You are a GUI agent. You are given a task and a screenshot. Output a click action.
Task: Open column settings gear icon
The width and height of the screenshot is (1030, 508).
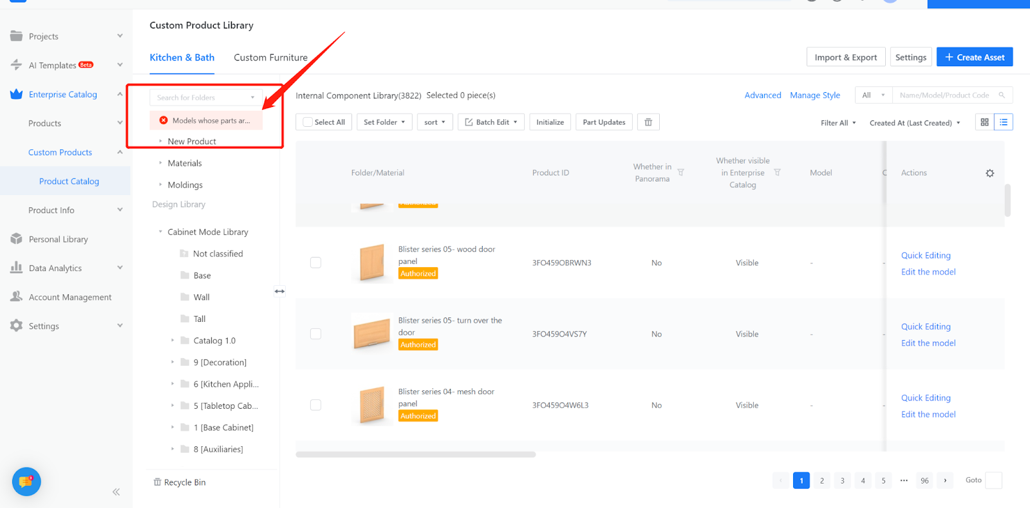click(x=989, y=173)
